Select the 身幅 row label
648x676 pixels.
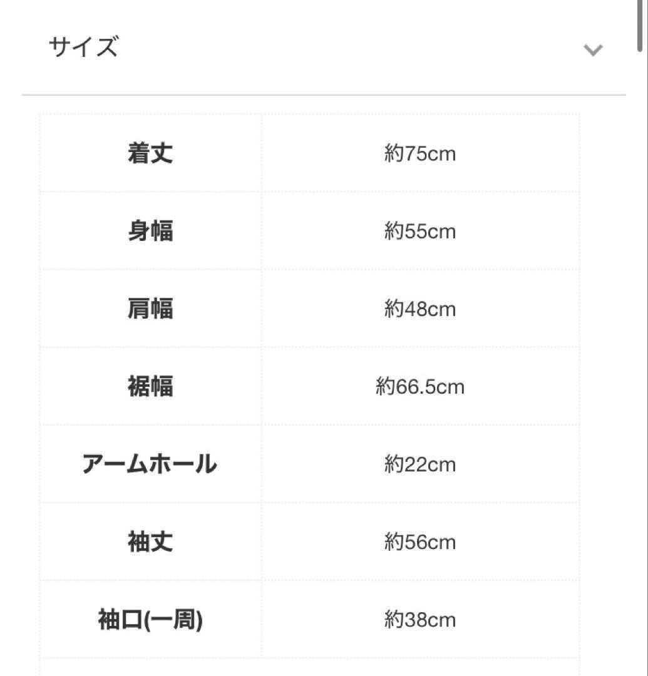(150, 232)
